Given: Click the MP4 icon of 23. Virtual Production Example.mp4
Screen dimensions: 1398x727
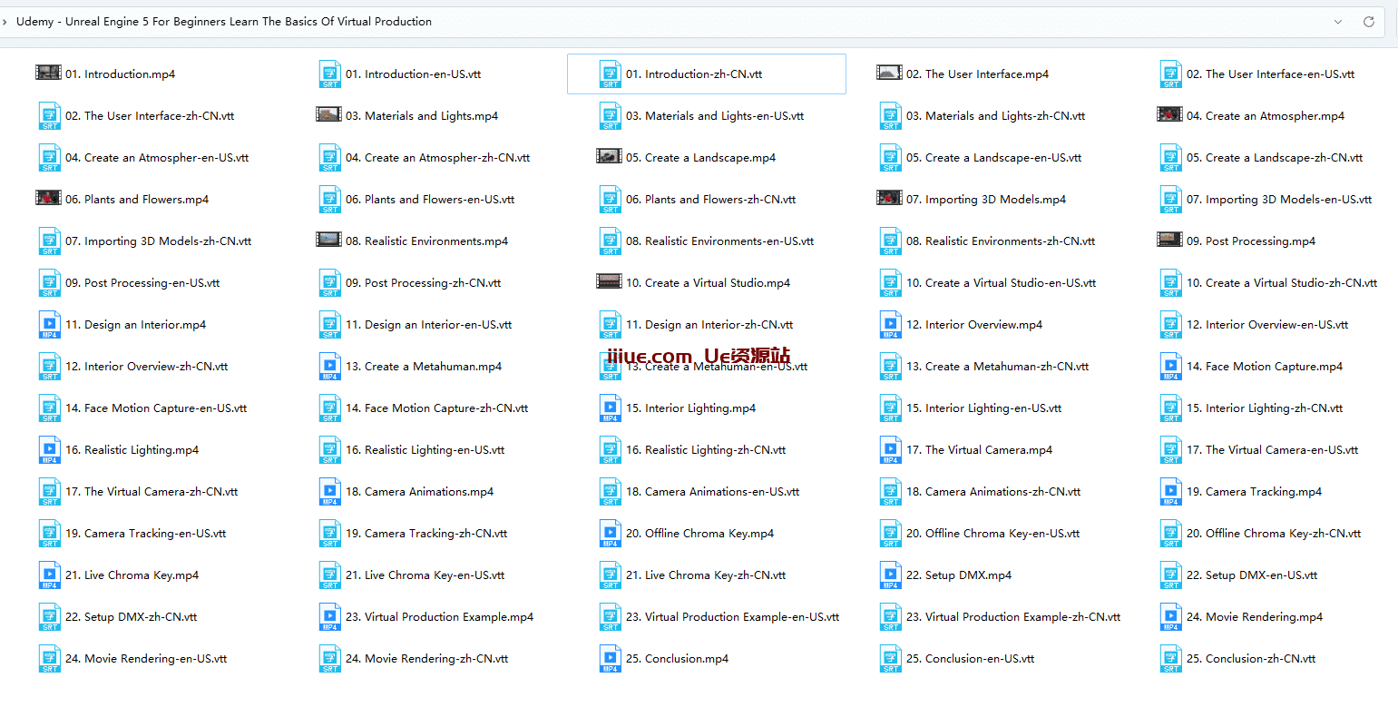Looking at the screenshot, I should (330, 617).
